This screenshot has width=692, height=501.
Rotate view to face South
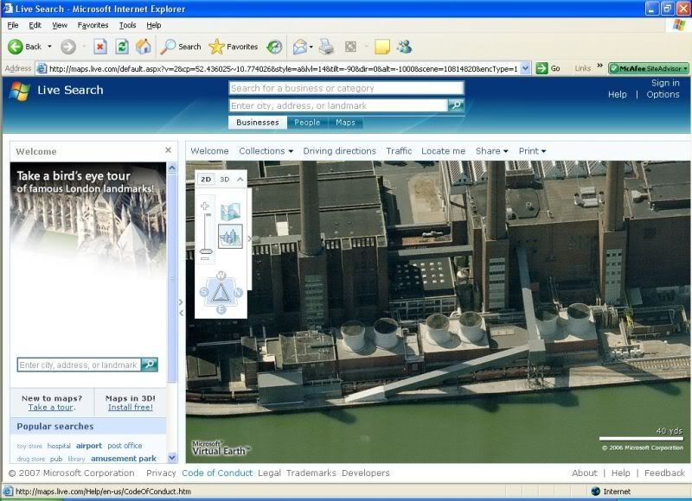(x=204, y=292)
